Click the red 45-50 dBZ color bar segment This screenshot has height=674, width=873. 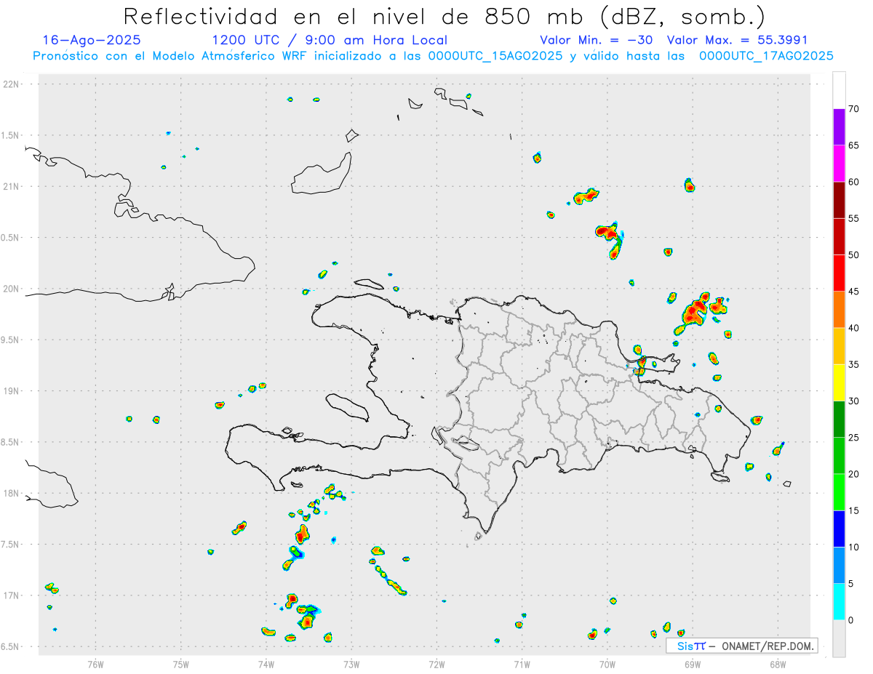click(x=839, y=273)
